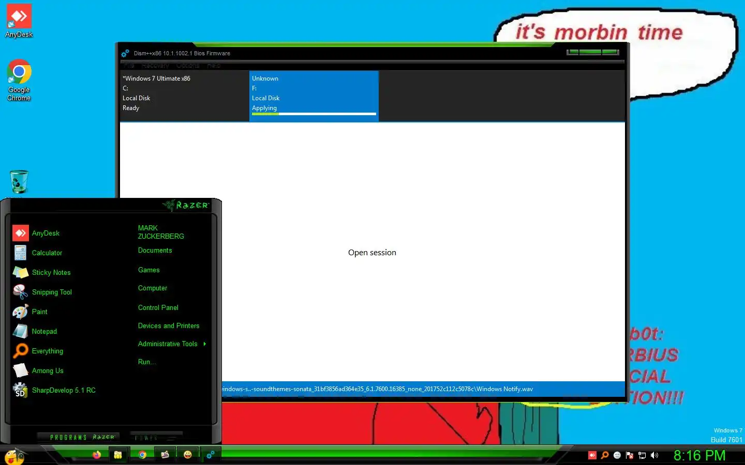The width and height of the screenshot is (745, 465).
Task: Click the yellow smiley taskbar icon
Action: click(188, 455)
